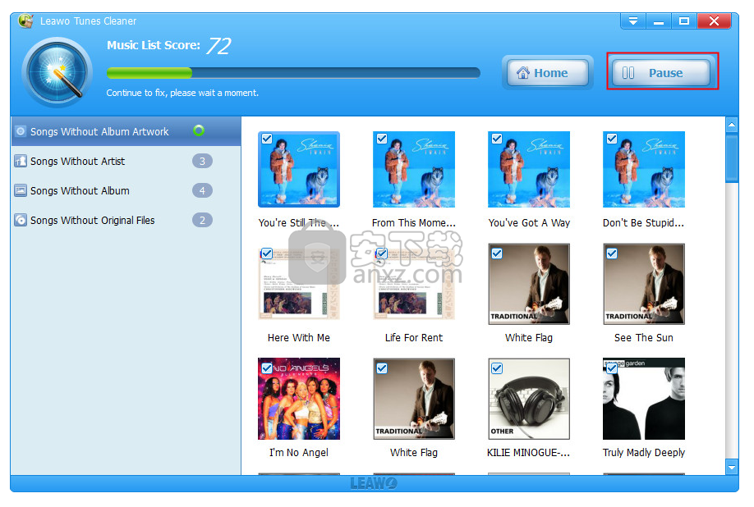Viewport: 754px width, 507px height.
Task: Click the I'm No Angel song title
Action: (x=299, y=452)
